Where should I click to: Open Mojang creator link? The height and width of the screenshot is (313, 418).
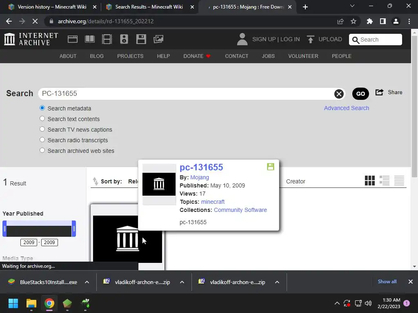[x=200, y=177]
